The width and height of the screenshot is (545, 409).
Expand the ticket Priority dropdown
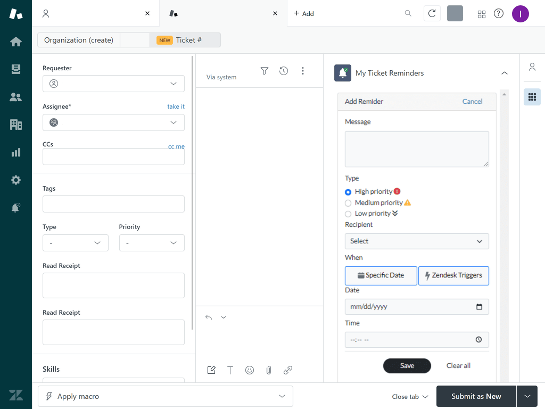(152, 243)
